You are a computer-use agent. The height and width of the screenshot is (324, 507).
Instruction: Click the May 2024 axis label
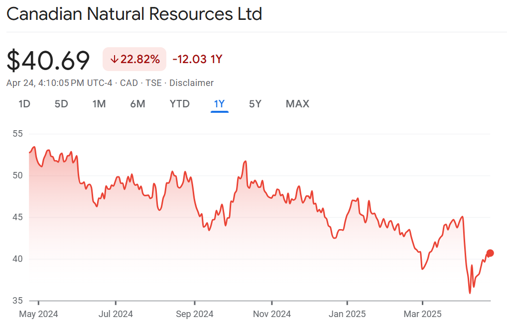click(x=38, y=314)
